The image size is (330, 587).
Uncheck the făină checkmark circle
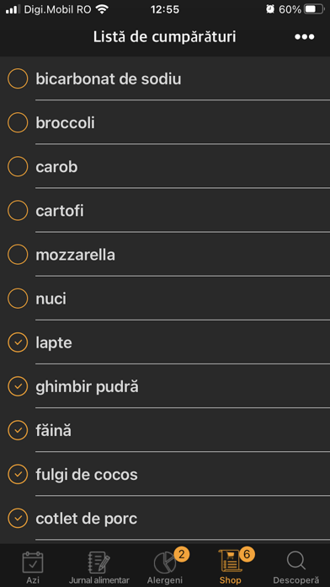click(x=18, y=430)
